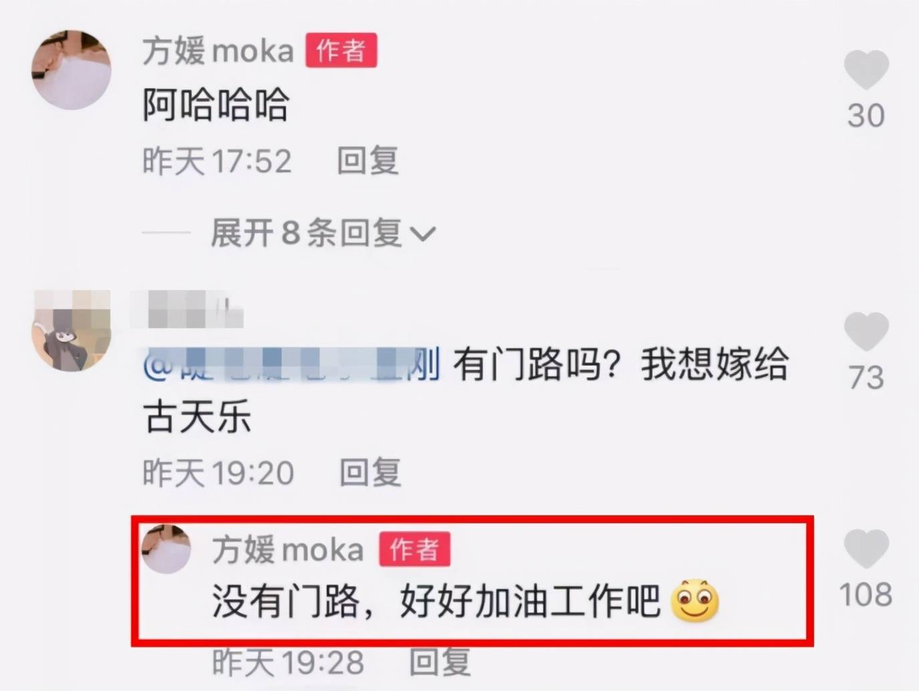This screenshot has width=919, height=691.
Task: Click the 阿哈哈哈 comment text
Action: [x=216, y=106]
